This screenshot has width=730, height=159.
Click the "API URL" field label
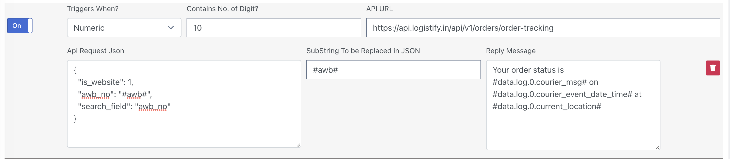(x=379, y=9)
